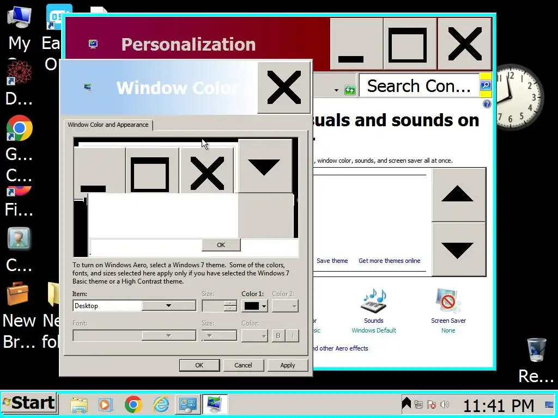Click the preview scrollbar down arrow
The height and width of the screenshot is (418, 558).
coord(264,167)
